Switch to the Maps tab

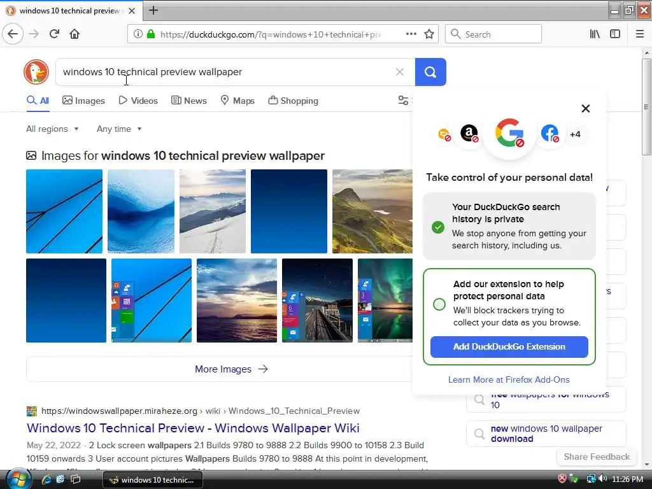[x=237, y=101]
